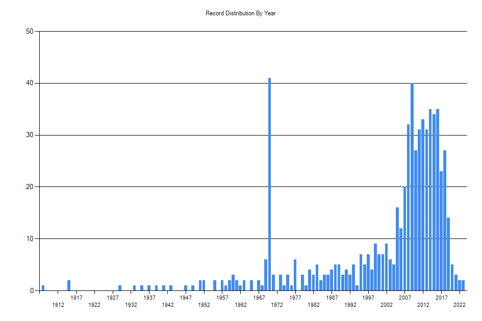Click the tallest bar around 1969
Screen dimensions: 482x321
[269, 183]
